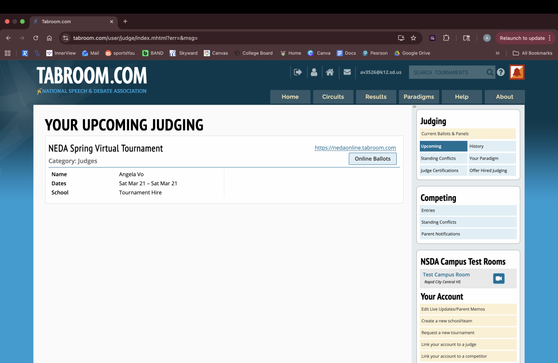Open the Canva bookmark

pyautogui.click(x=319, y=53)
